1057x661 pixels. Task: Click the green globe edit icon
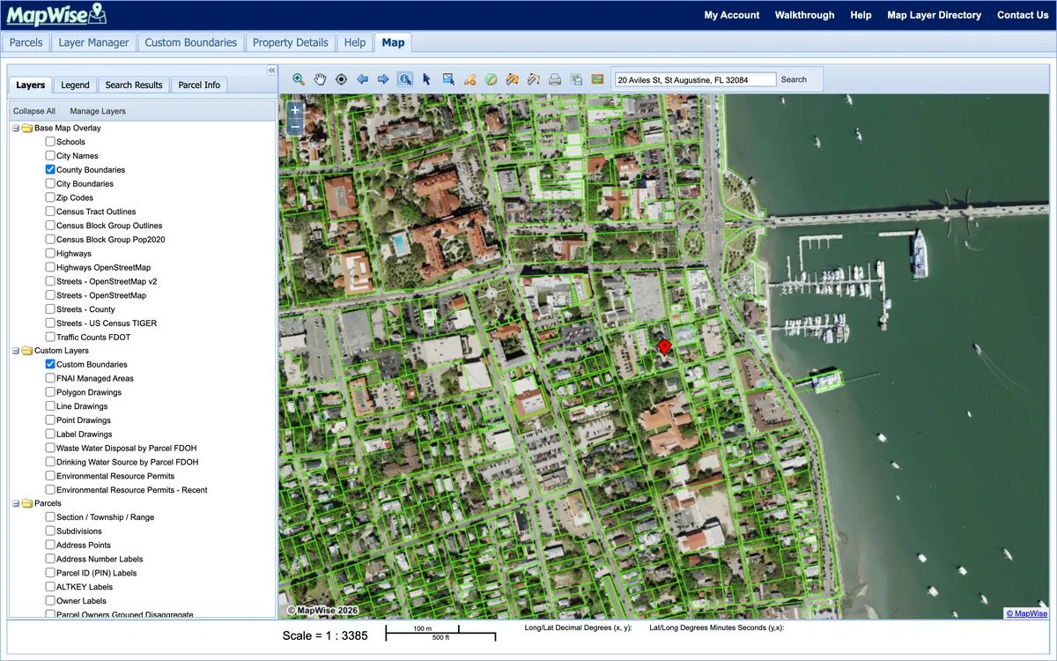[491, 79]
